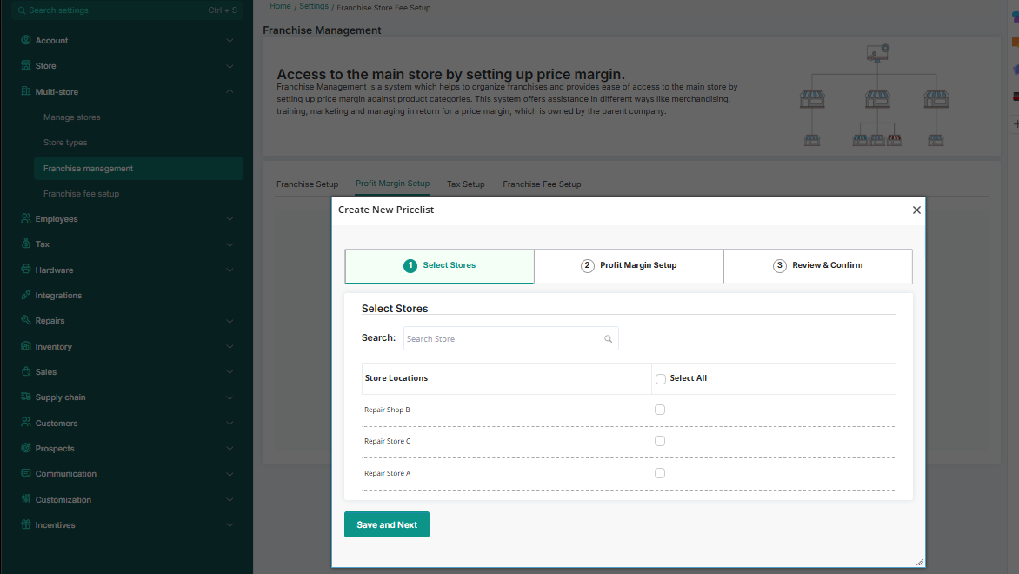
Task: Click the Repairs icon in sidebar
Action: (x=26, y=321)
